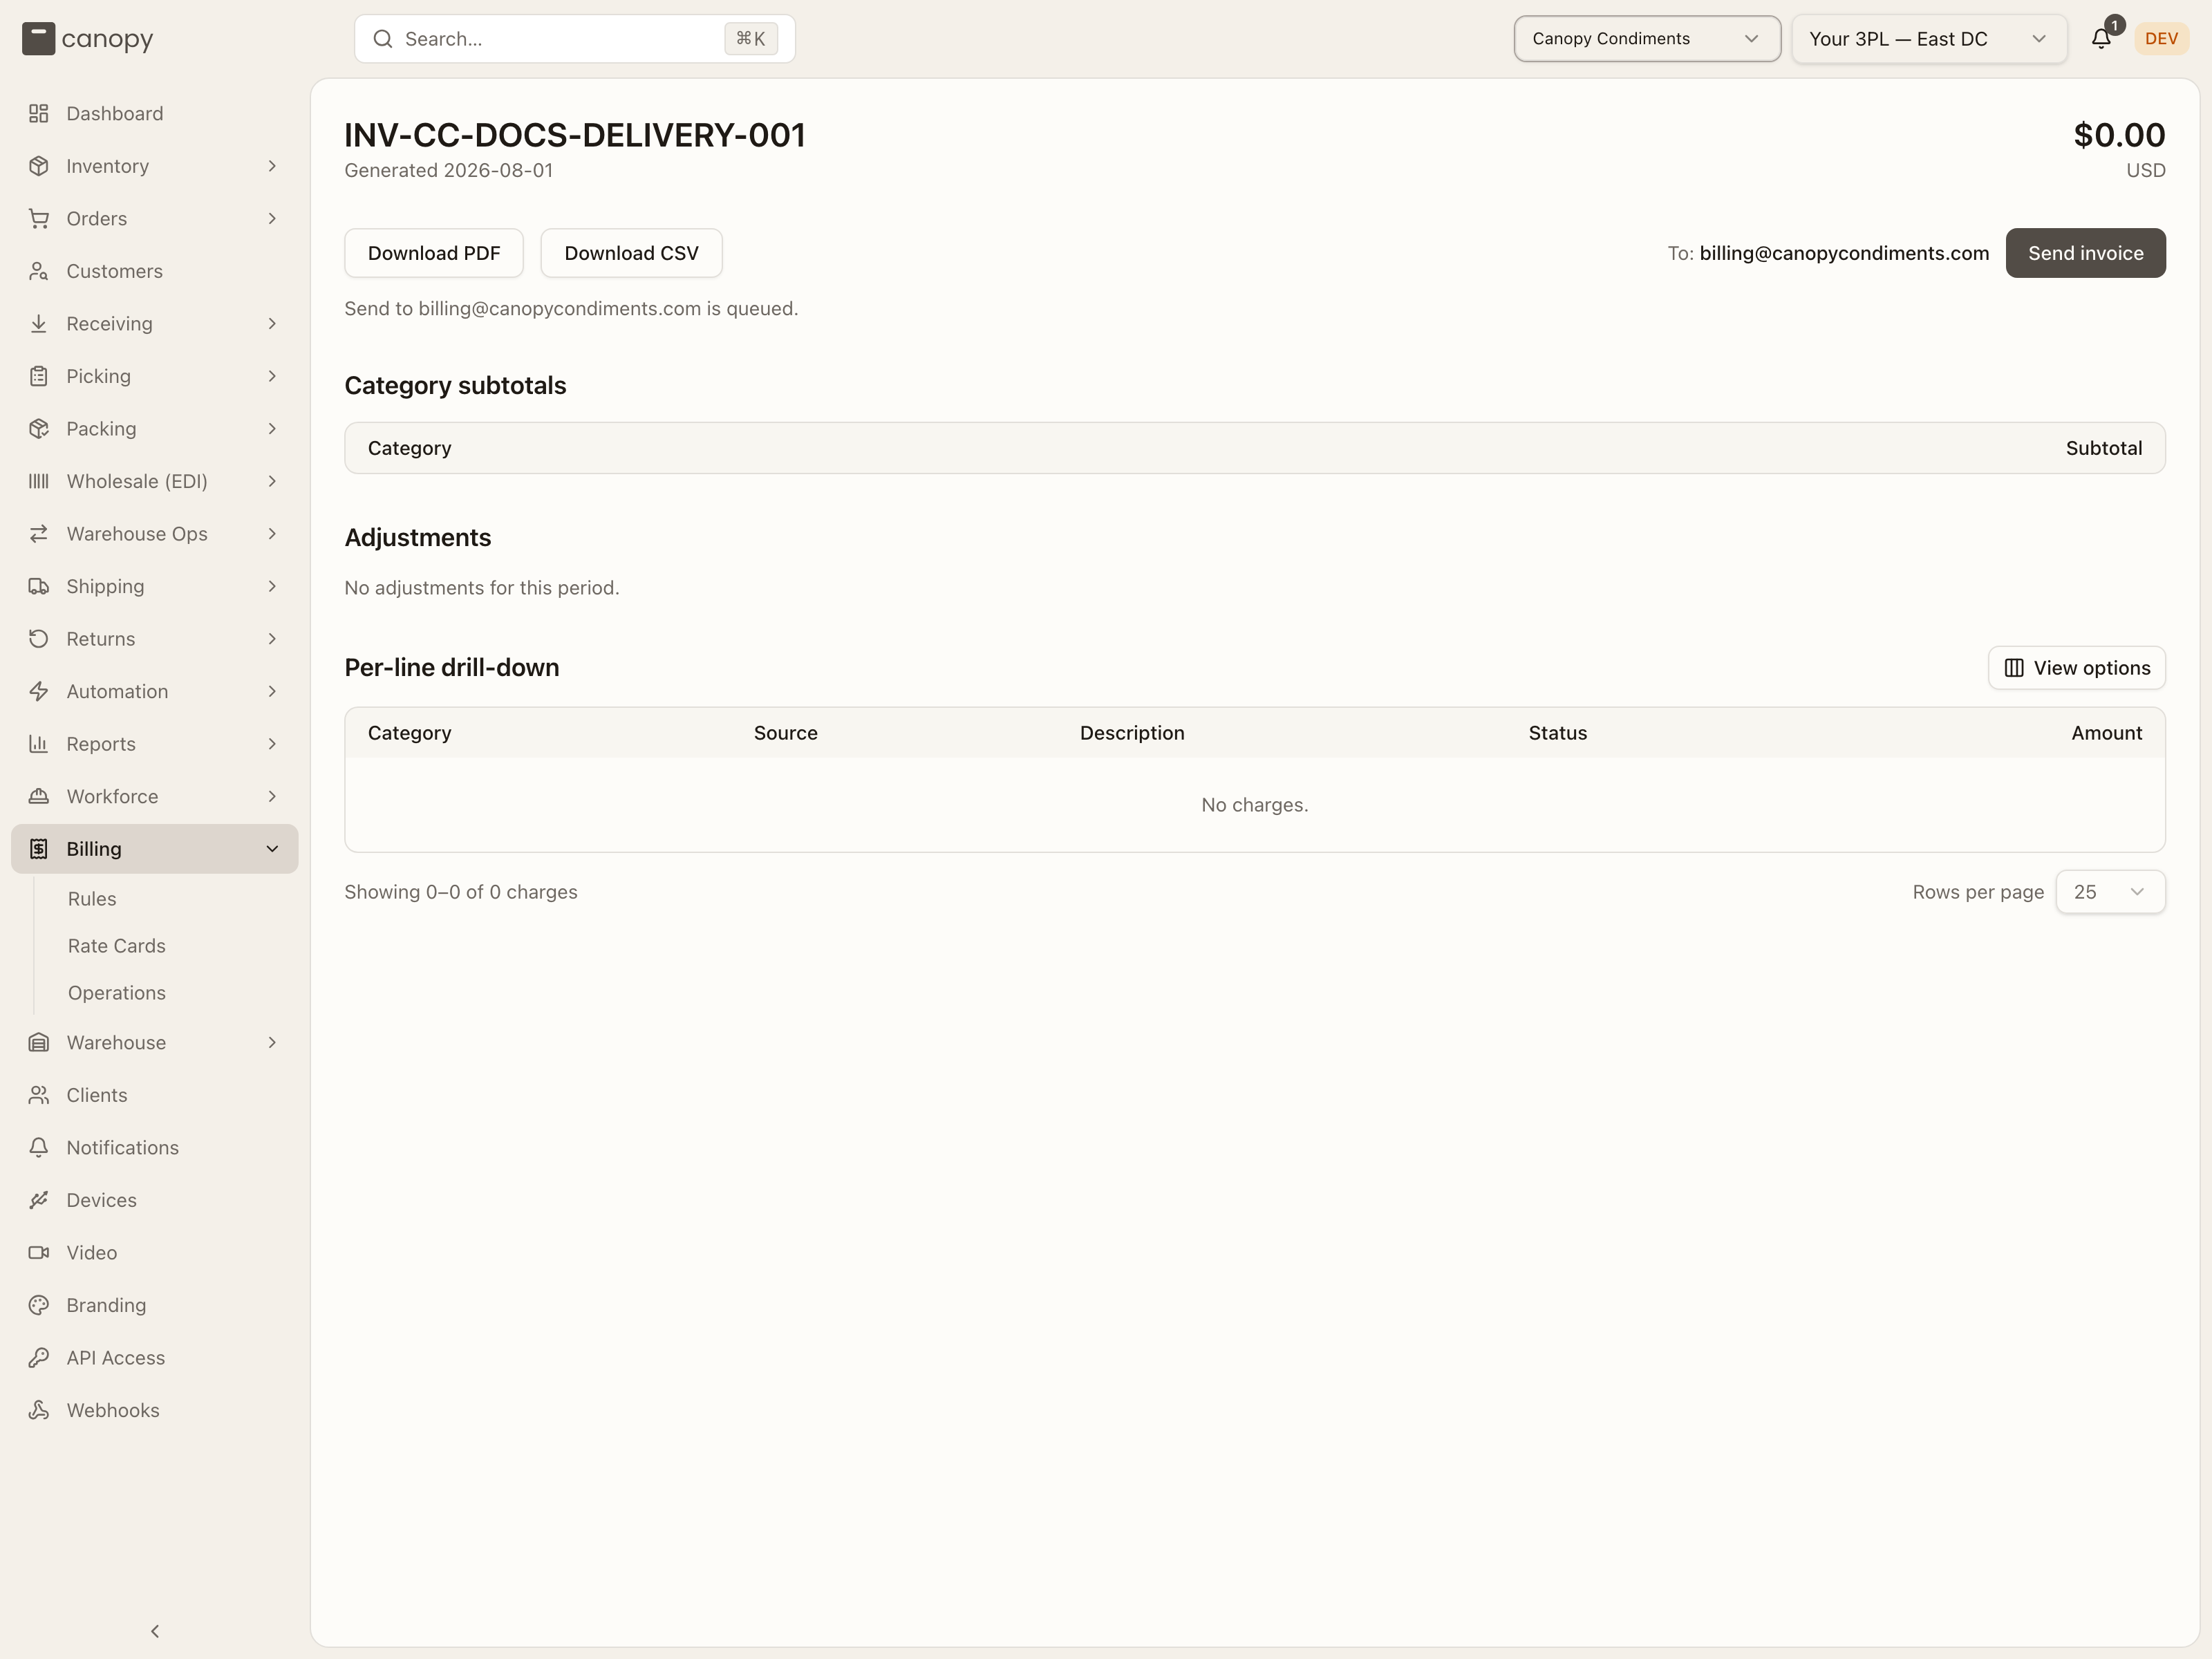Open the Your 3PL — East DC dropdown
The image size is (2212, 1659).
click(x=1929, y=39)
